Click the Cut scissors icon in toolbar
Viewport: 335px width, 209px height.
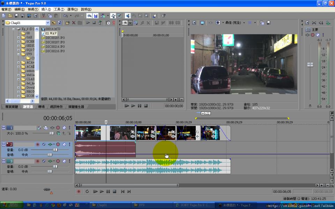point(43,16)
